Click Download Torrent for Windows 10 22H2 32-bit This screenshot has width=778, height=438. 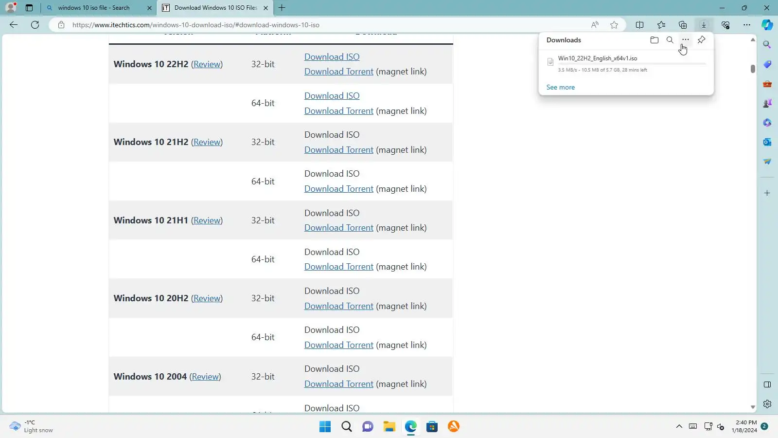point(339,72)
